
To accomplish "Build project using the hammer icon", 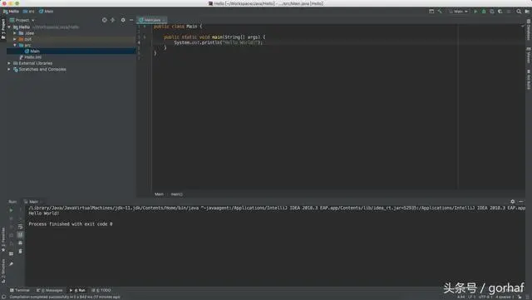I will [x=440, y=11].
